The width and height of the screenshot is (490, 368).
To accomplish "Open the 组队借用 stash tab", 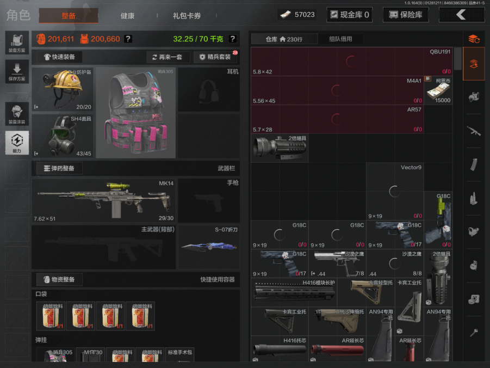I will [340, 39].
